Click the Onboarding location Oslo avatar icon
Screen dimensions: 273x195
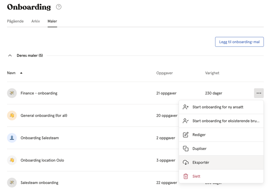12,160
